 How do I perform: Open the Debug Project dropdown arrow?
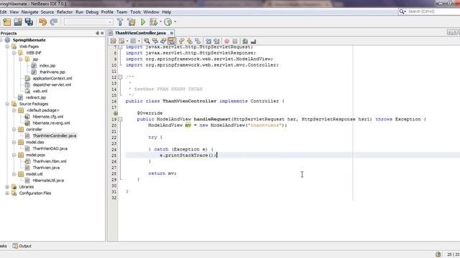(160, 21)
